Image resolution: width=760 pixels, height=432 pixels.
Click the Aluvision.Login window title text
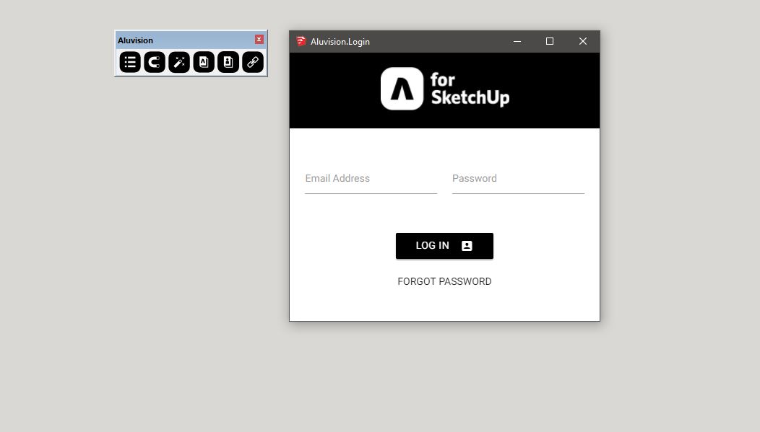340,42
